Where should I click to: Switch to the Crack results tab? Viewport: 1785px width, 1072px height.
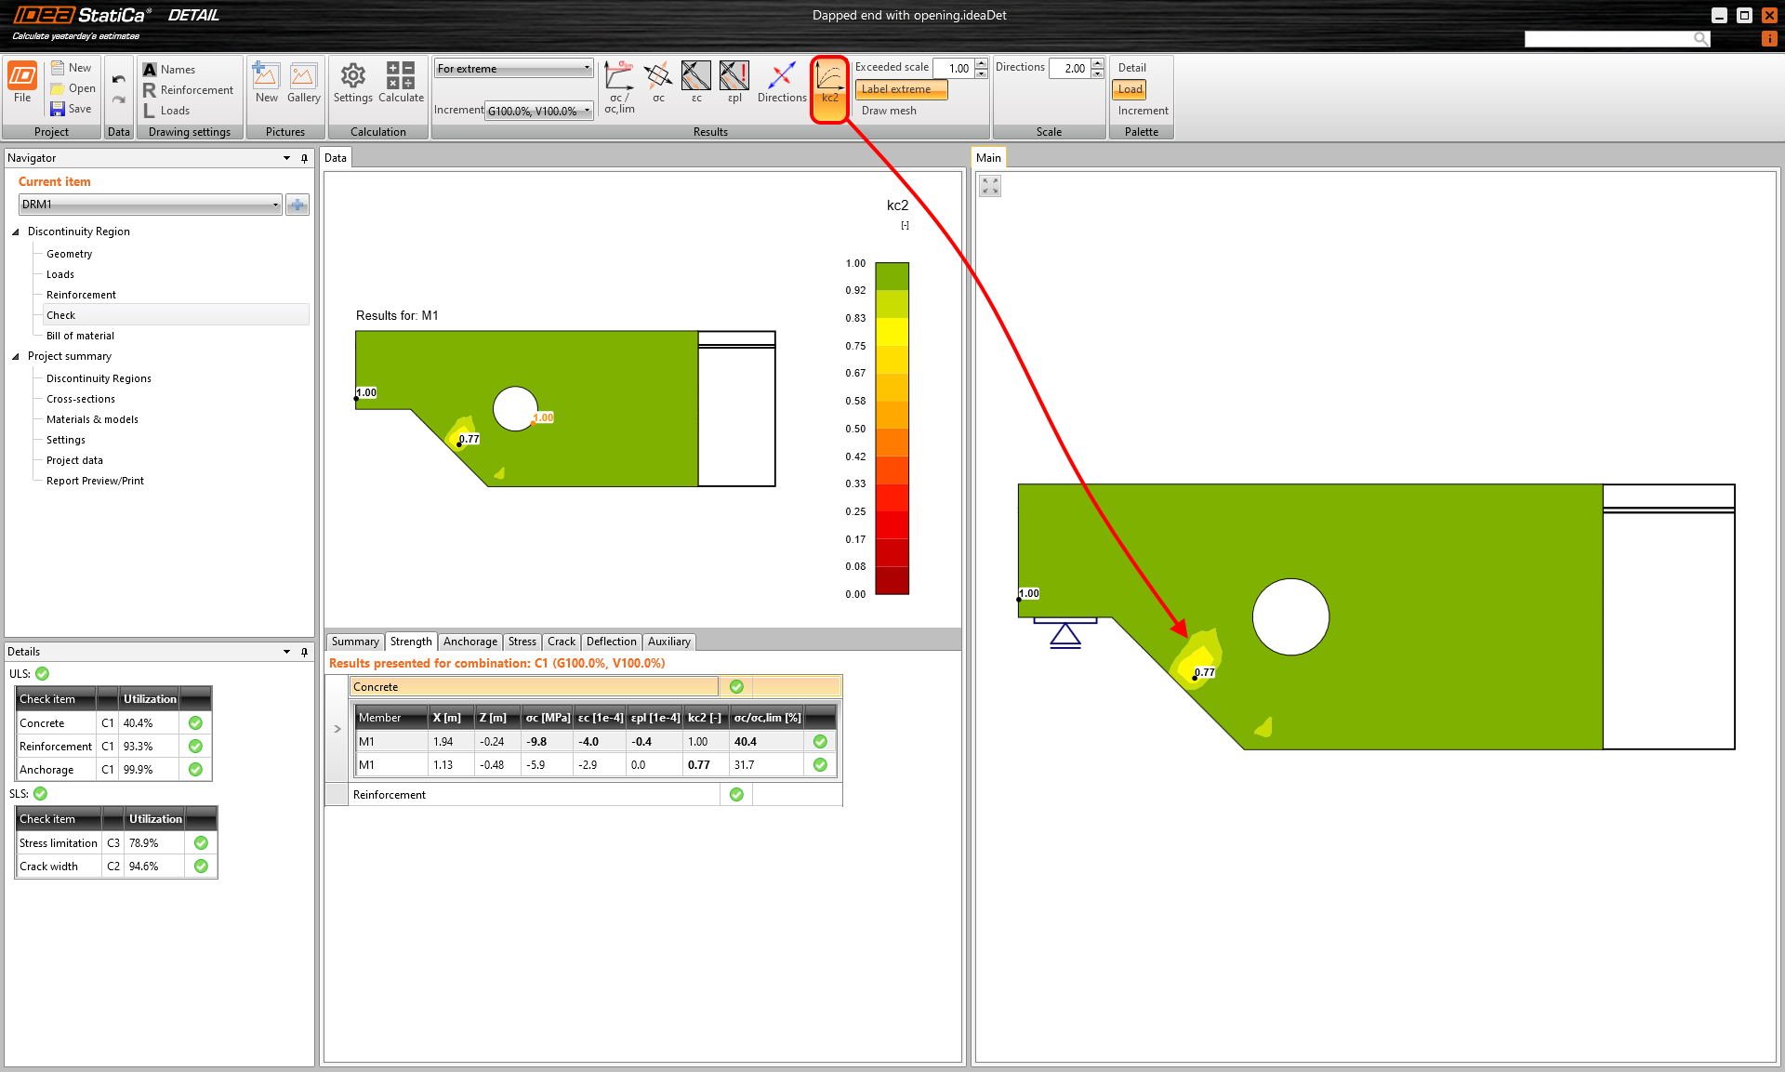pyautogui.click(x=561, y=642)
